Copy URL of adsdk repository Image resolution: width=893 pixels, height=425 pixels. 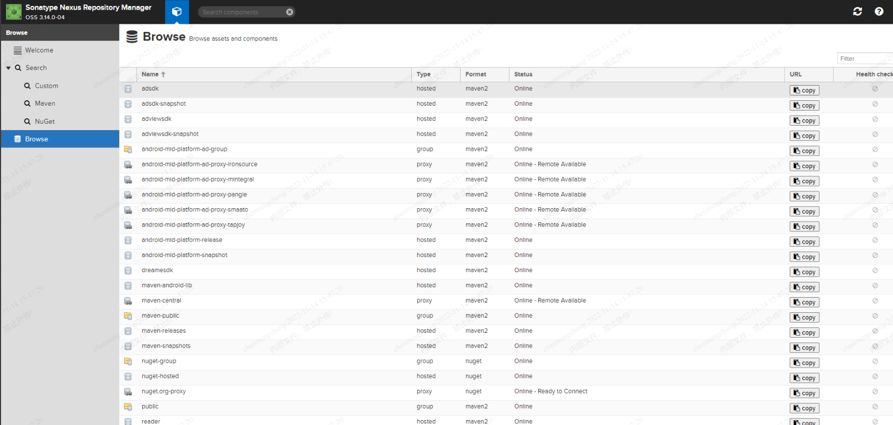[x=804, y=91]
